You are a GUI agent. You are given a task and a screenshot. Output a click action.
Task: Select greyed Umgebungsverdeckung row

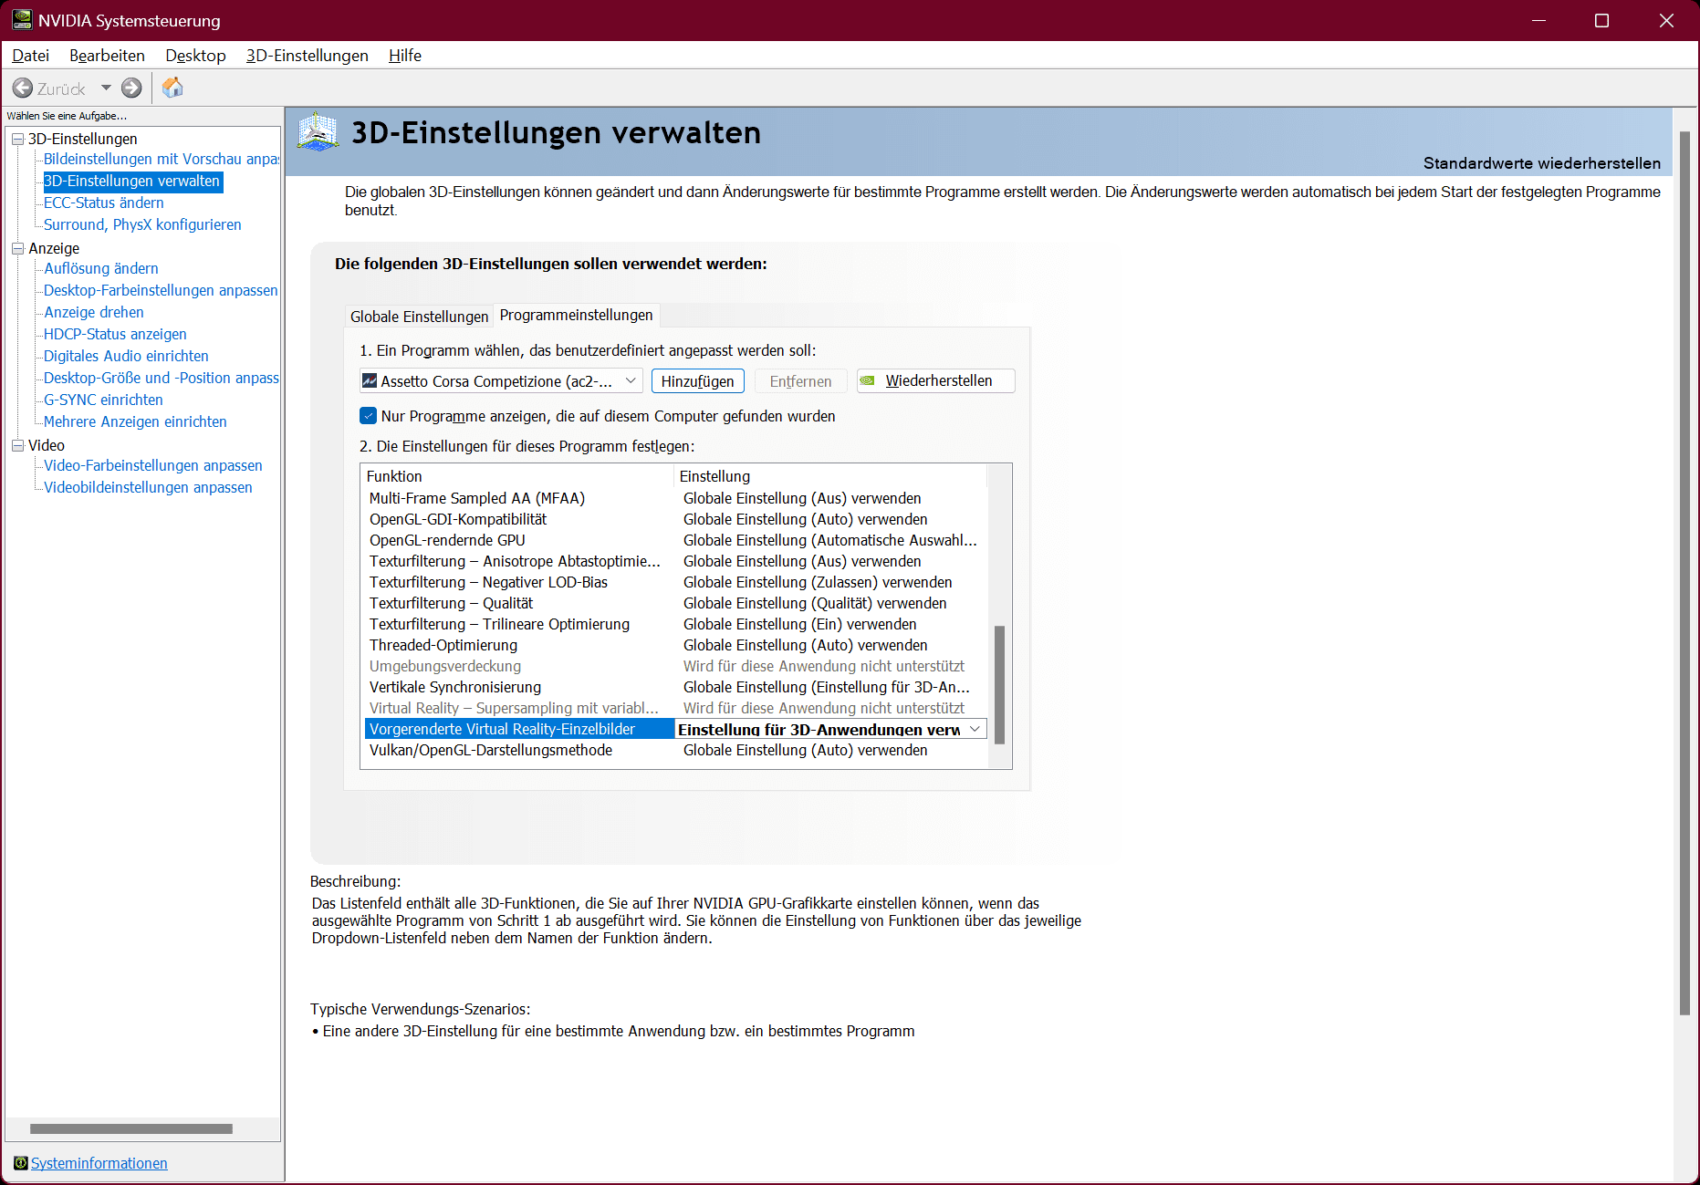[x=675, y=666]
